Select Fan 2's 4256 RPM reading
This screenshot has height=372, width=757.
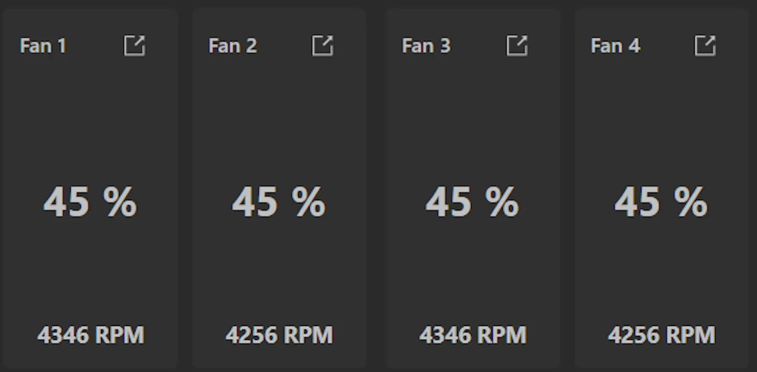coord(279,335)
